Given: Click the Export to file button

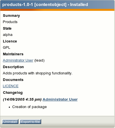Looking at the screenshot, I should pos(30,122).
